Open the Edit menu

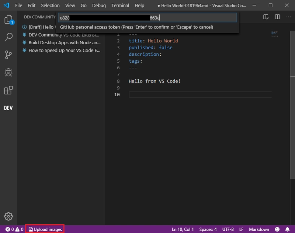click(31, 6)
